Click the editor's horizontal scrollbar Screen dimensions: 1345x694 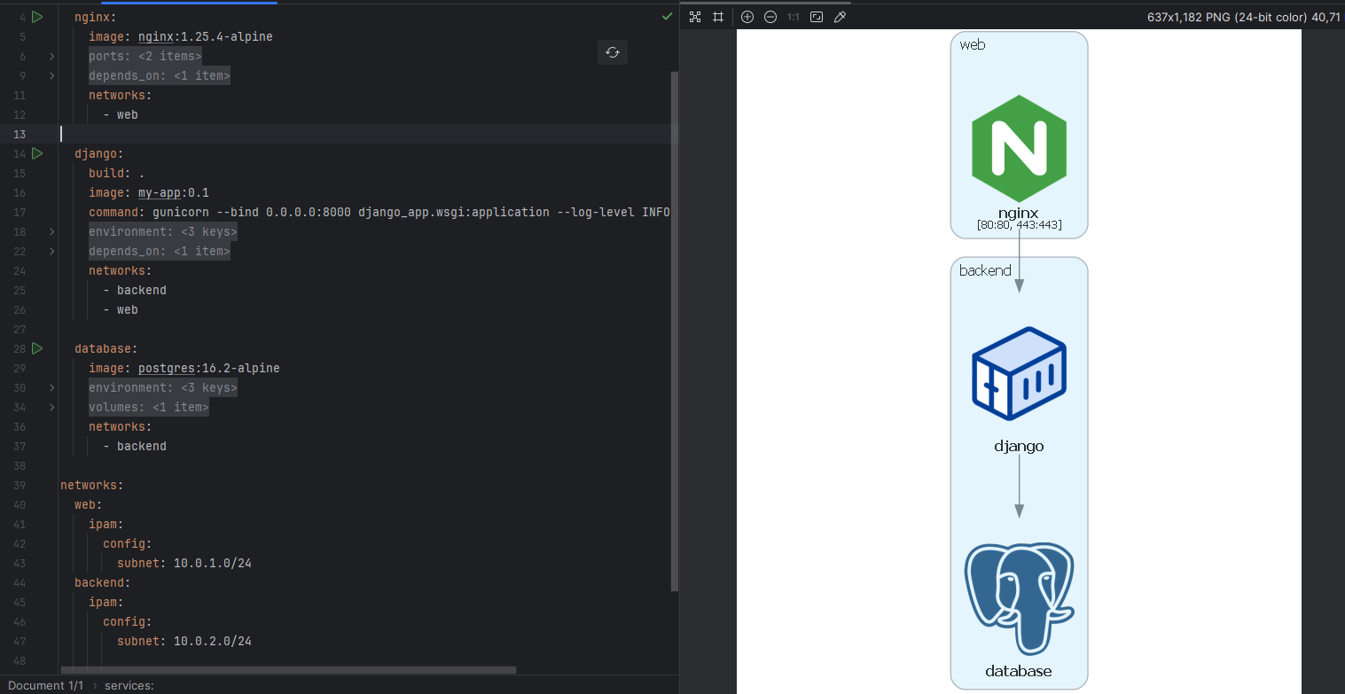pyautogui.click(x=288, y=670)
